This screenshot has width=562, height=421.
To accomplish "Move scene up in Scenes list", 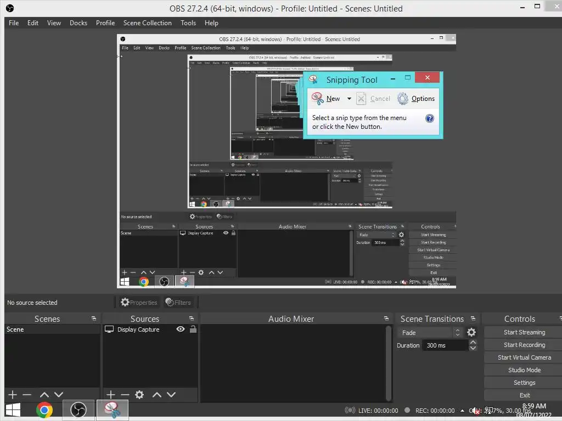I will tap(44, 395).
